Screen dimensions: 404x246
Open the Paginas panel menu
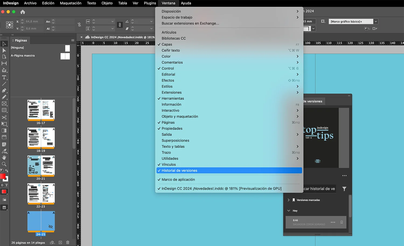click(72, 40)
